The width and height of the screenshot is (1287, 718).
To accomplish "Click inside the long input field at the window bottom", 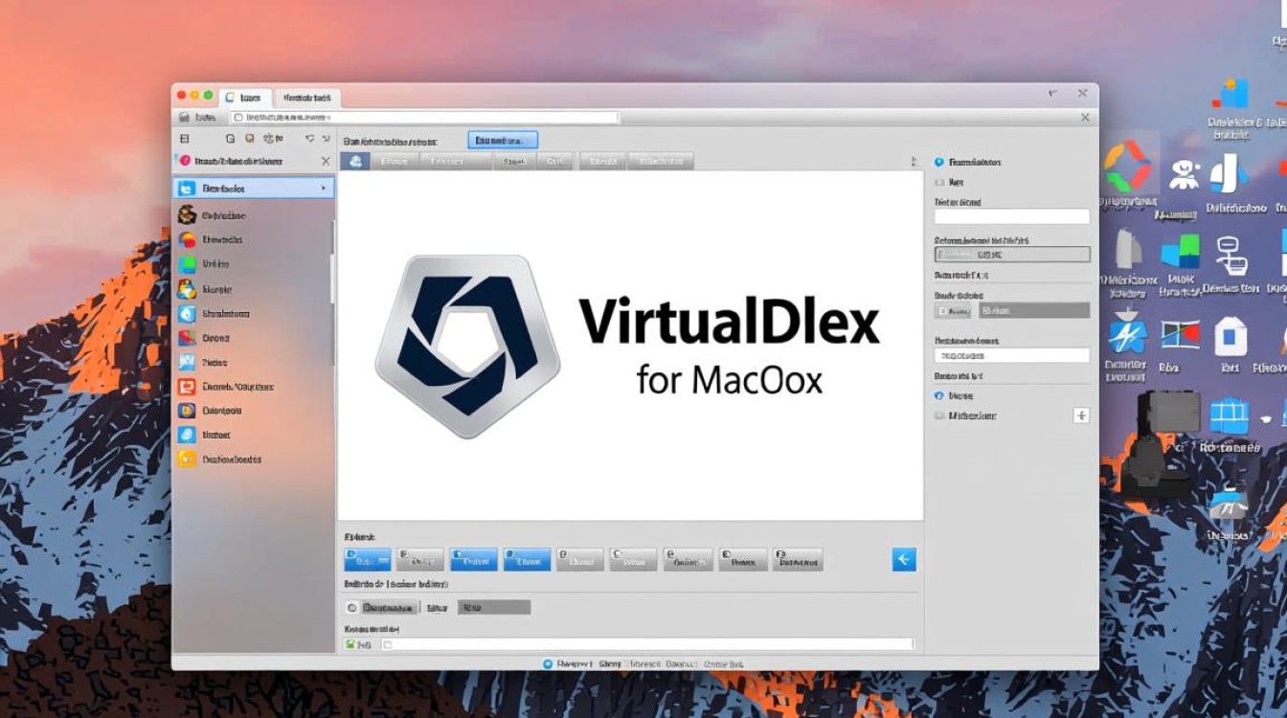I will tap(651, 642).
